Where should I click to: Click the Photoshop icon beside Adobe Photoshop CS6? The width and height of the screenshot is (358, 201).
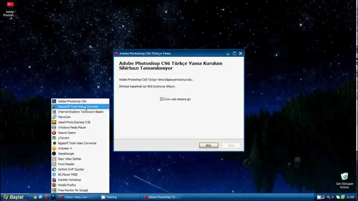point(54,101)
